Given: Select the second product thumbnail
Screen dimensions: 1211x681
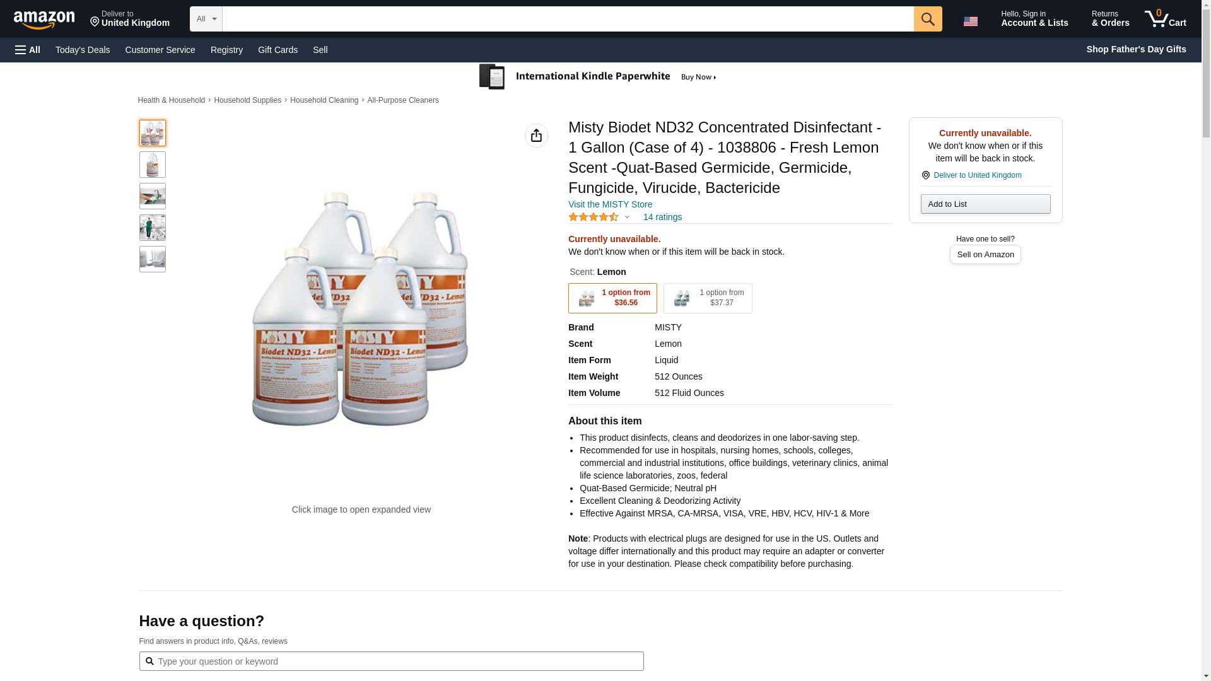Looking at the screenshot, I should pos(153,165).
